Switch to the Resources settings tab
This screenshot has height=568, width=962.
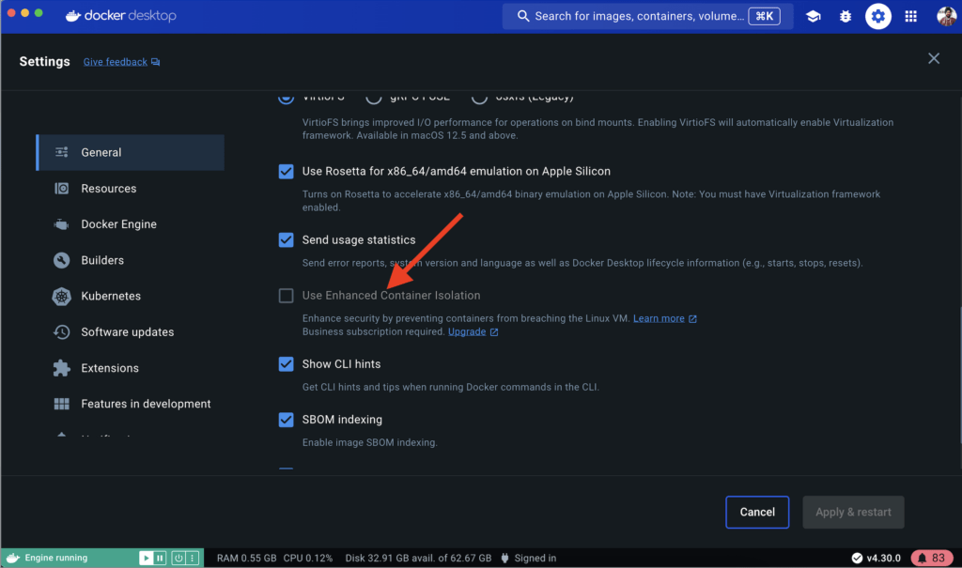(x=130, y=189)
